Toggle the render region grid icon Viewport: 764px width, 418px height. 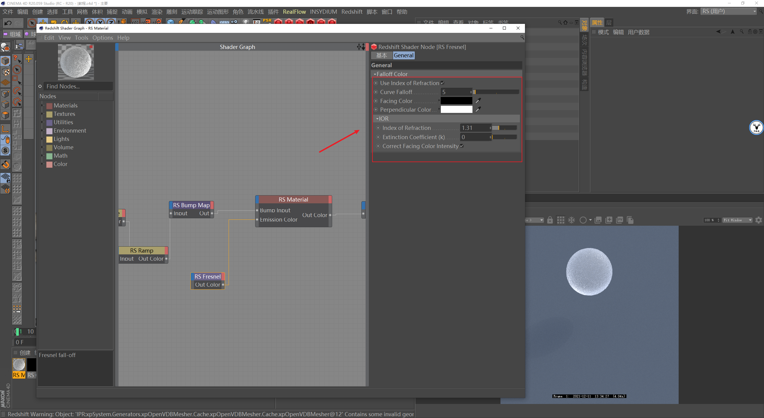point(560,220)
